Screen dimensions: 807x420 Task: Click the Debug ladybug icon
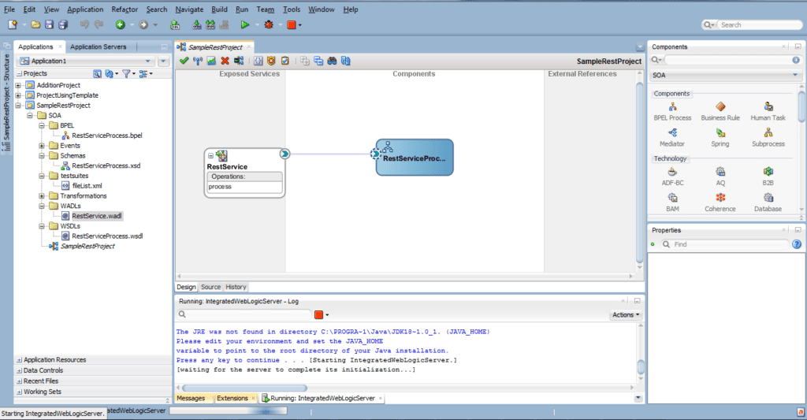click(269, 24)
